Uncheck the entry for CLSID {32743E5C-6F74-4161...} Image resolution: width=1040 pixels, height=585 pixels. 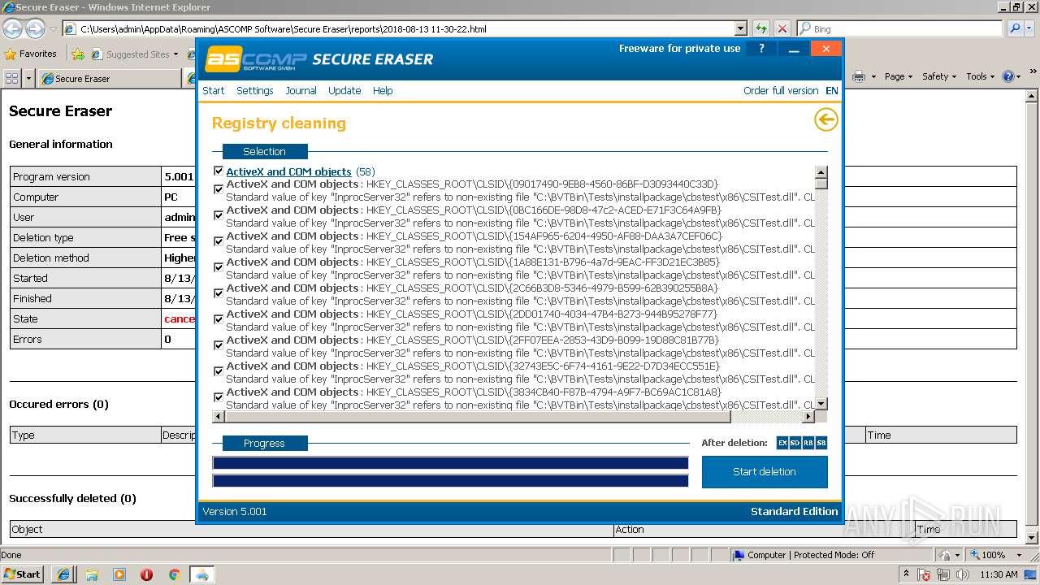[219, 371]
